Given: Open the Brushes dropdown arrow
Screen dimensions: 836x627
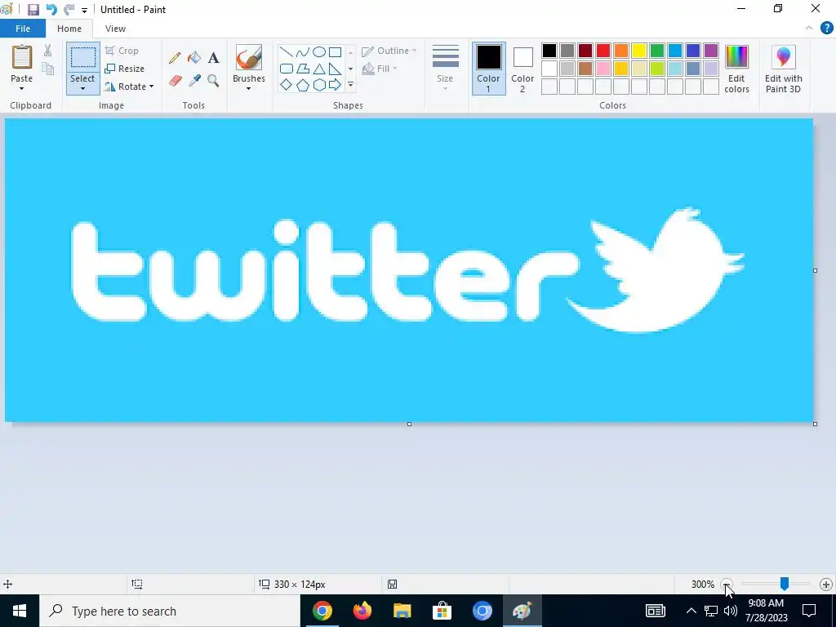Looking at the screenshot, I should tap(249, 88).
